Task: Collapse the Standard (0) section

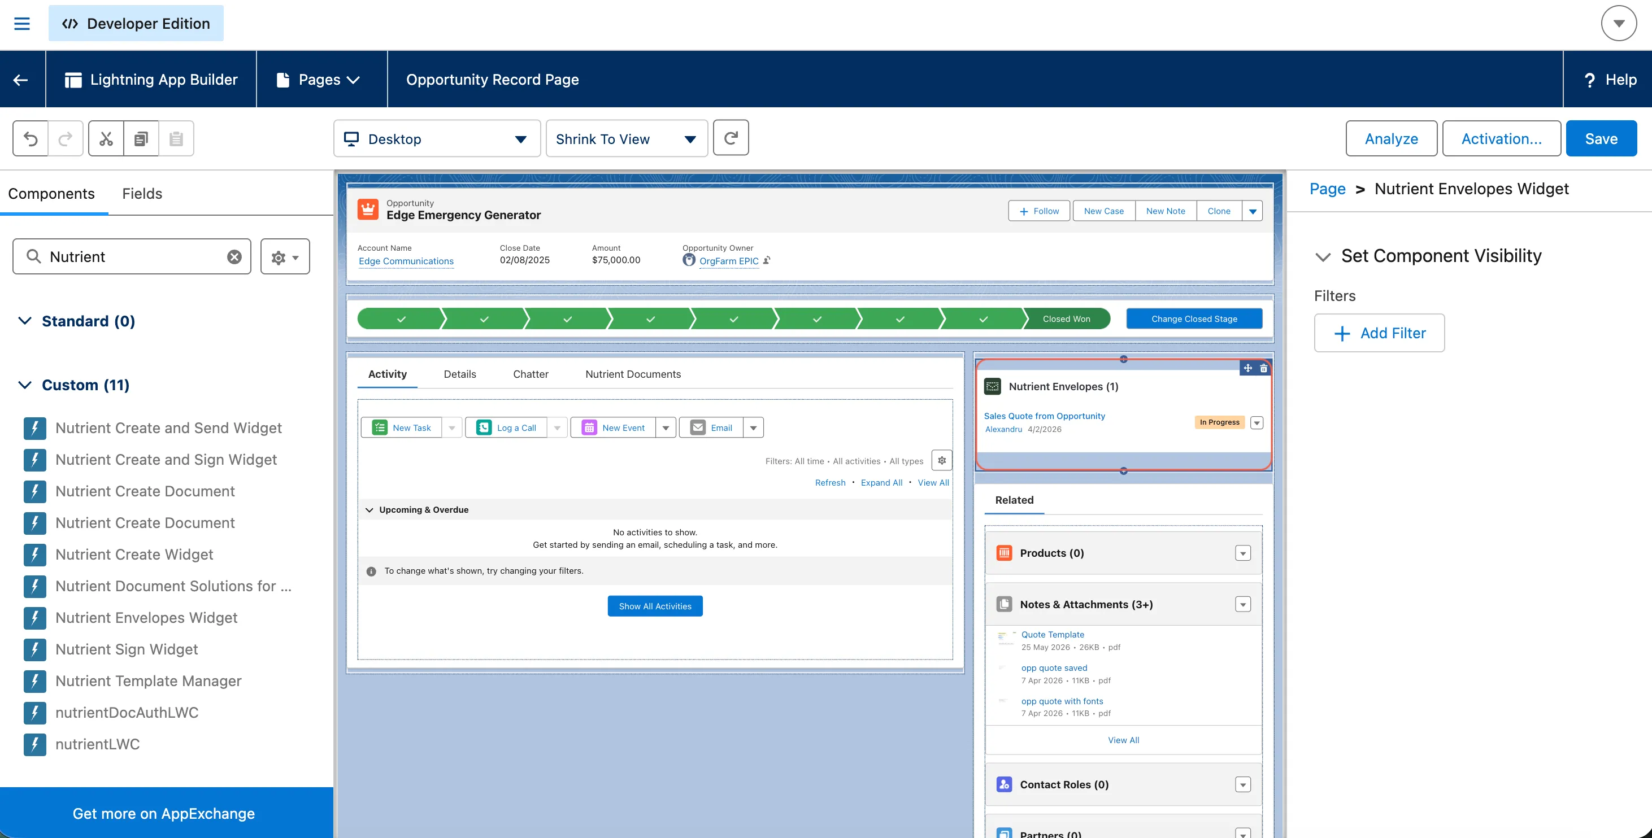Action: (25, 321)
